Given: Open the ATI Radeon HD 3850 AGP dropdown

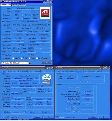Looking at the screenshot, I should pyautogui.click(x=29, y=63).
